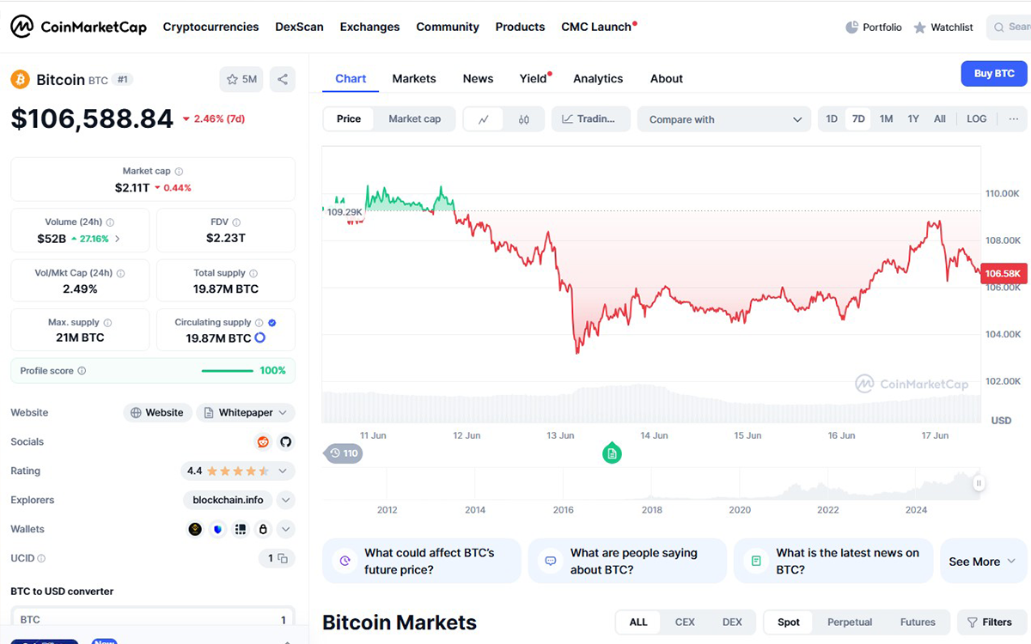Expand the Rating 4.4 dropdown
Viewport: 1031px width, 644px height.
[238, 471]
